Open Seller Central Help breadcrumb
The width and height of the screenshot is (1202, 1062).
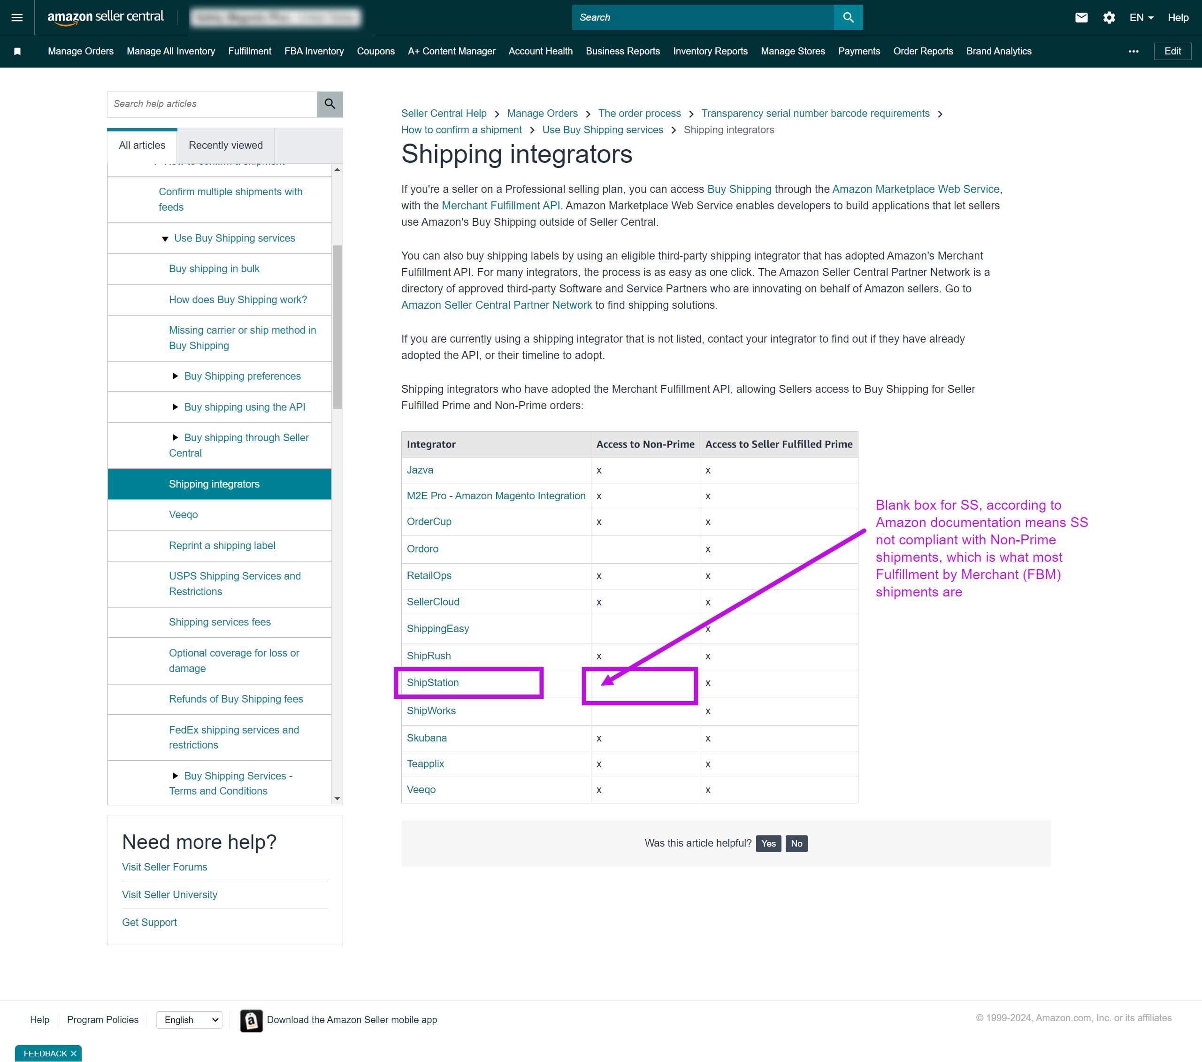[444, 114]
